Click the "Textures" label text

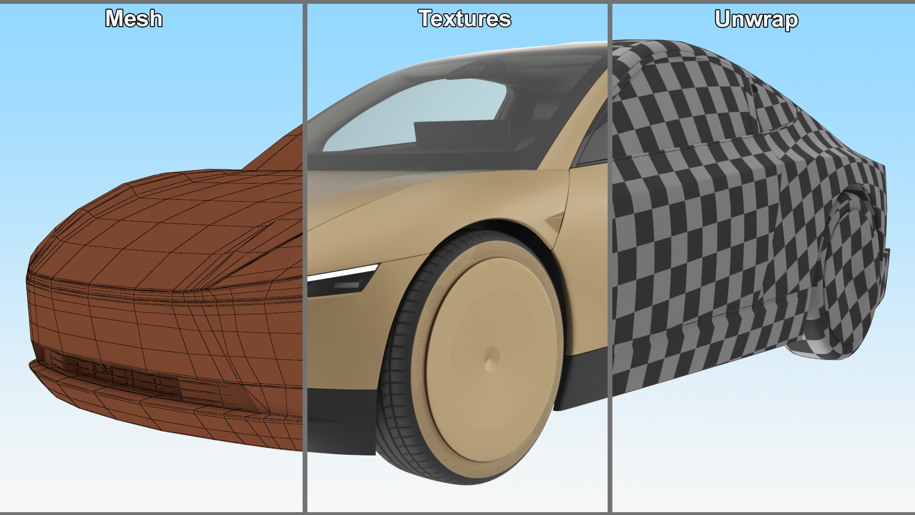pos(465,19)
